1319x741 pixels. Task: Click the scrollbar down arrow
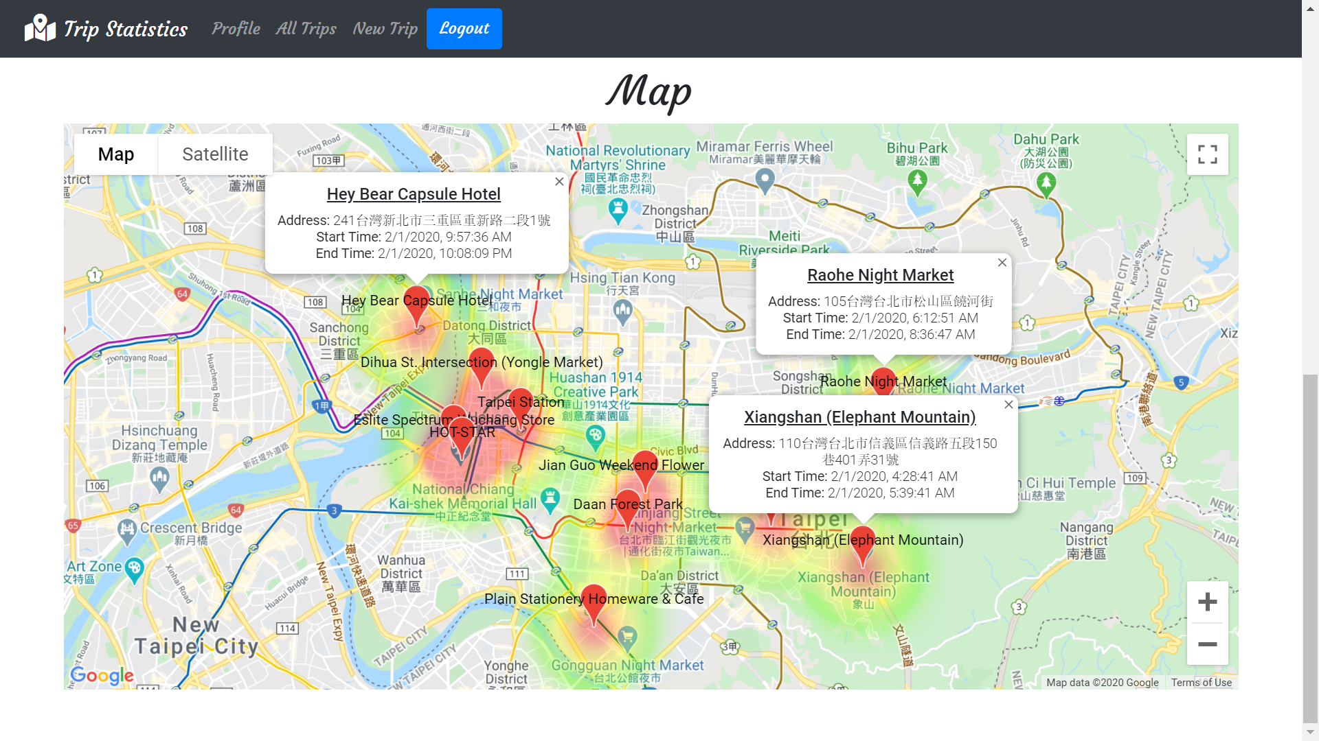(1311, 733)
